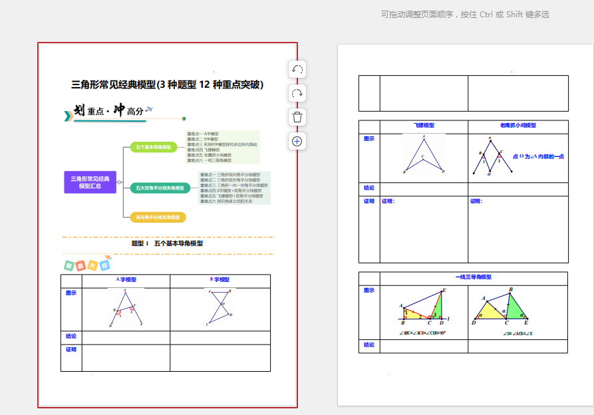Image resolution: width=594 pixels, height=415 pixels.
Task: Click the drag-to-reorder hint text at top
Action: coord(465,15)
